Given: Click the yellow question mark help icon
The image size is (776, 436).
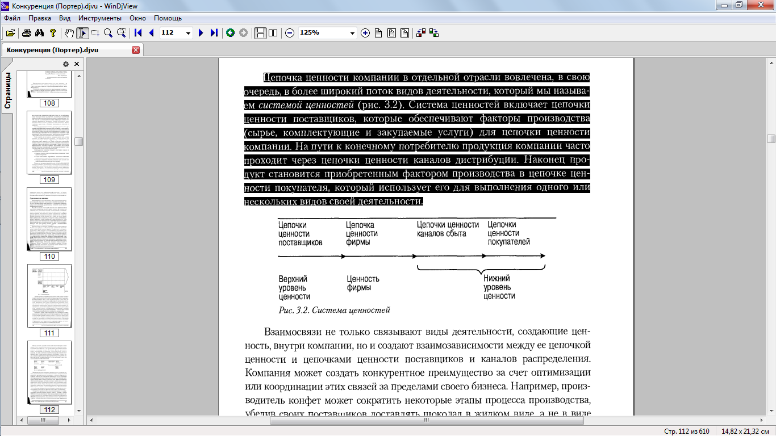Looking at the screenshot, I should (53, 33).
